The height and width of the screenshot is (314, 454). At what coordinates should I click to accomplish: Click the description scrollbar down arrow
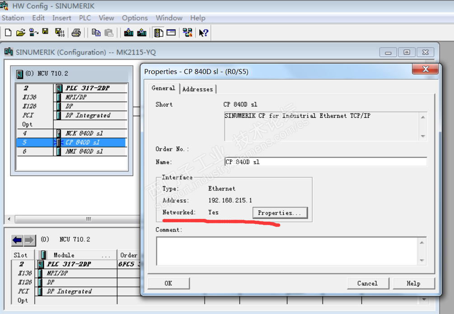[x=423, y=136]
